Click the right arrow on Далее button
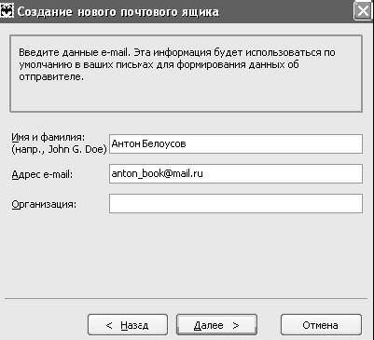Image resolution: width=374 pixels, height=340 pixels. tap(236, 325)
